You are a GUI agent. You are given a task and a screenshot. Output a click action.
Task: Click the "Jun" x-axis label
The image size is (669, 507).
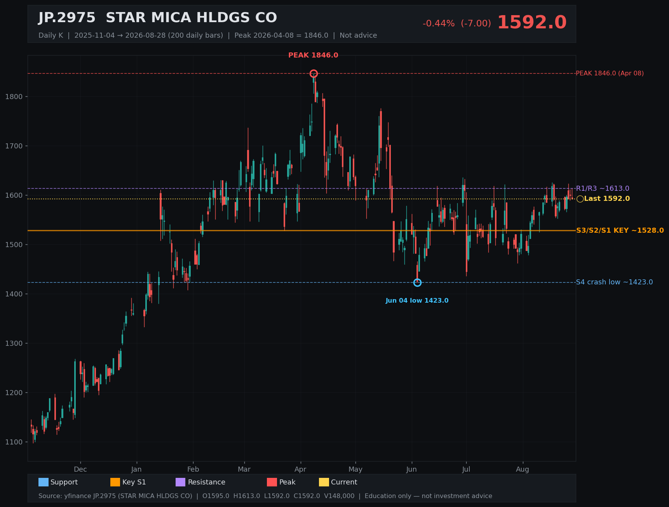tap(411, 469)
